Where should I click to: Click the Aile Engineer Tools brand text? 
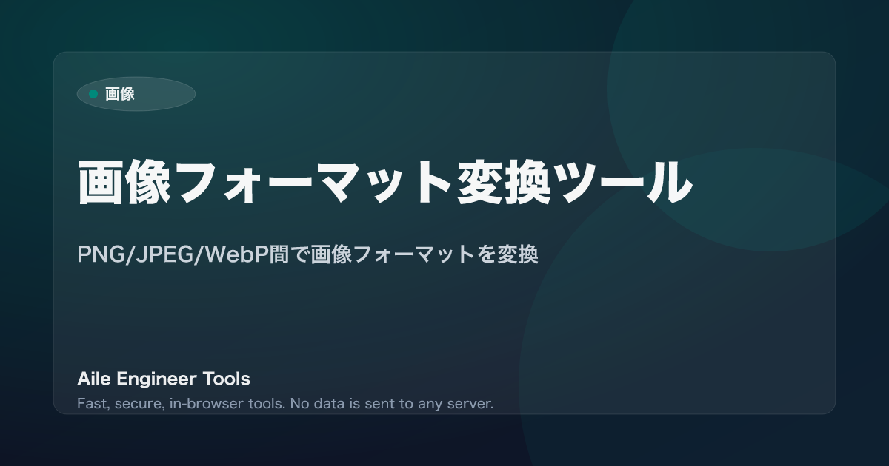click(164, 379)
